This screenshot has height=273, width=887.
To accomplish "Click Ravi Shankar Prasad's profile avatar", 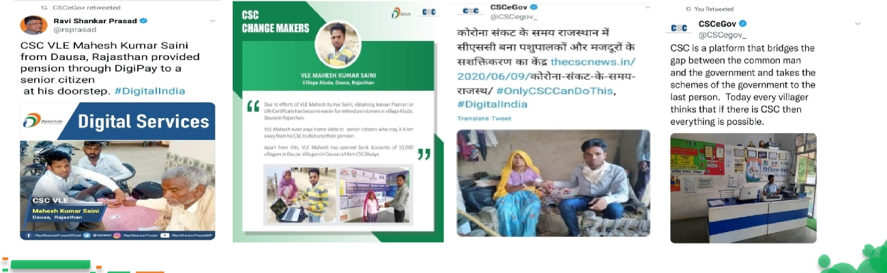I will [x=33, y=25].
